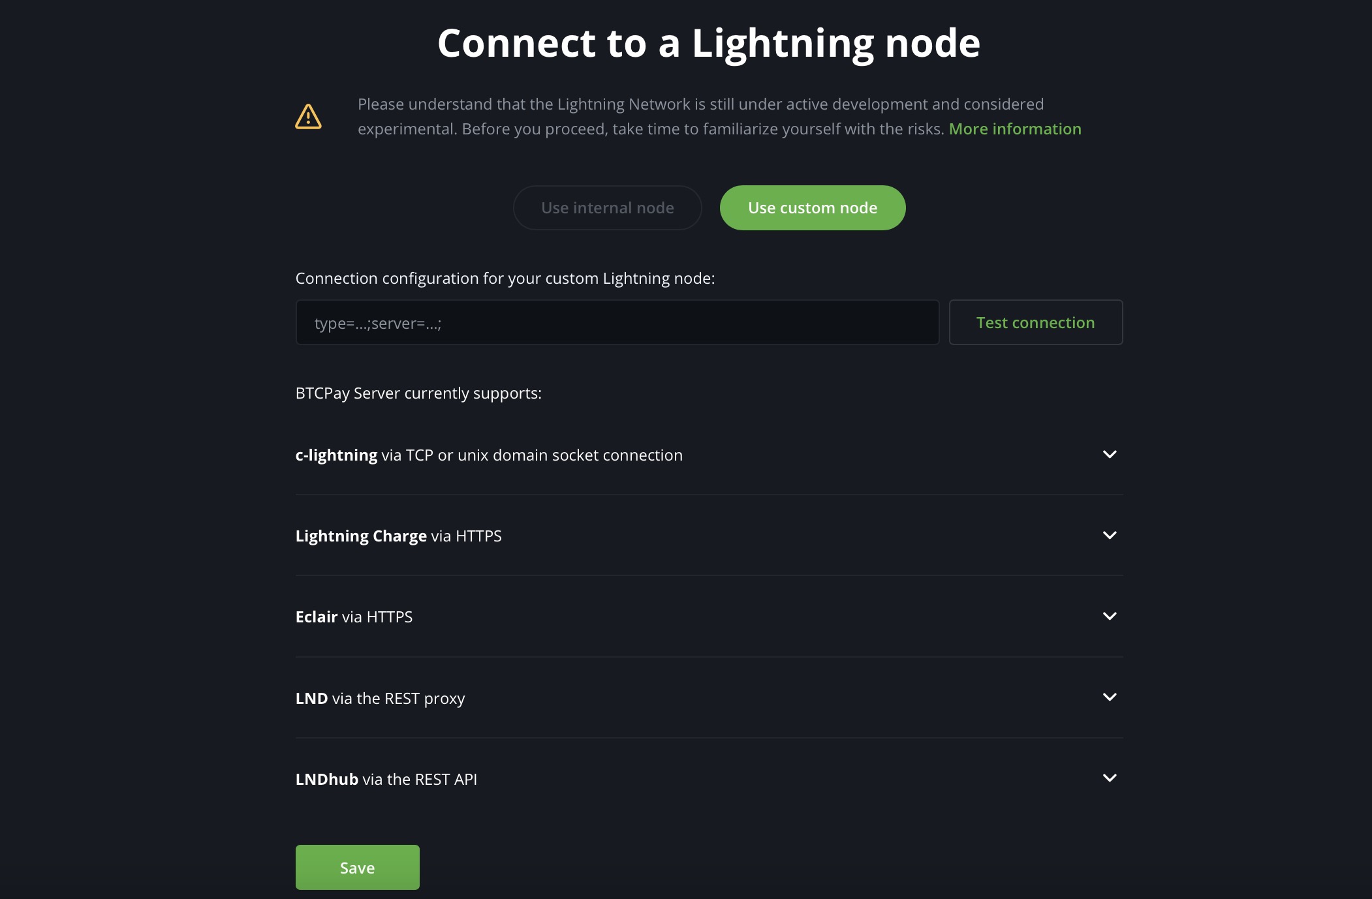
Task: Click the type=...;server=...; placeholder box
Action: pyautogui.click(x=617, y=322)
